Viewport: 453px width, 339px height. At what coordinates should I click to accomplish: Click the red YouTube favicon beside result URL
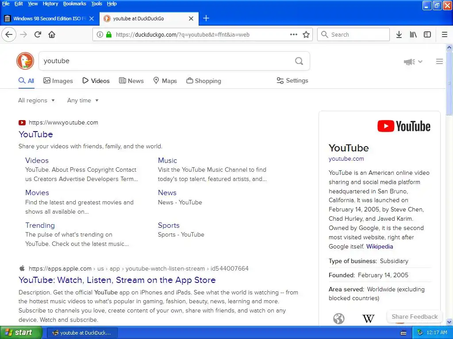click(x=22, y=123)
